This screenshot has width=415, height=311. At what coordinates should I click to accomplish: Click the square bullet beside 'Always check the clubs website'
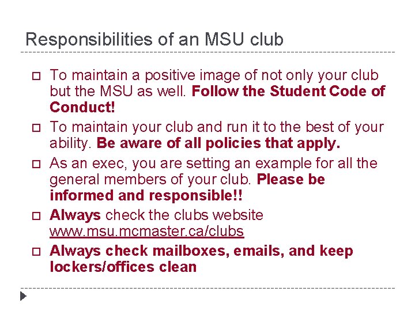click(x=34, y=216)
